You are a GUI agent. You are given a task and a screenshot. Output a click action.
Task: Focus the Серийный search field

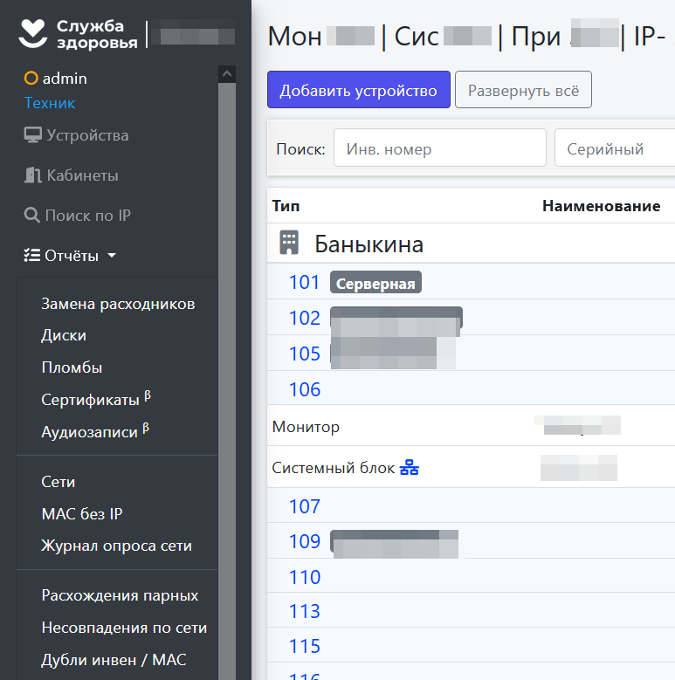(615, 148)
